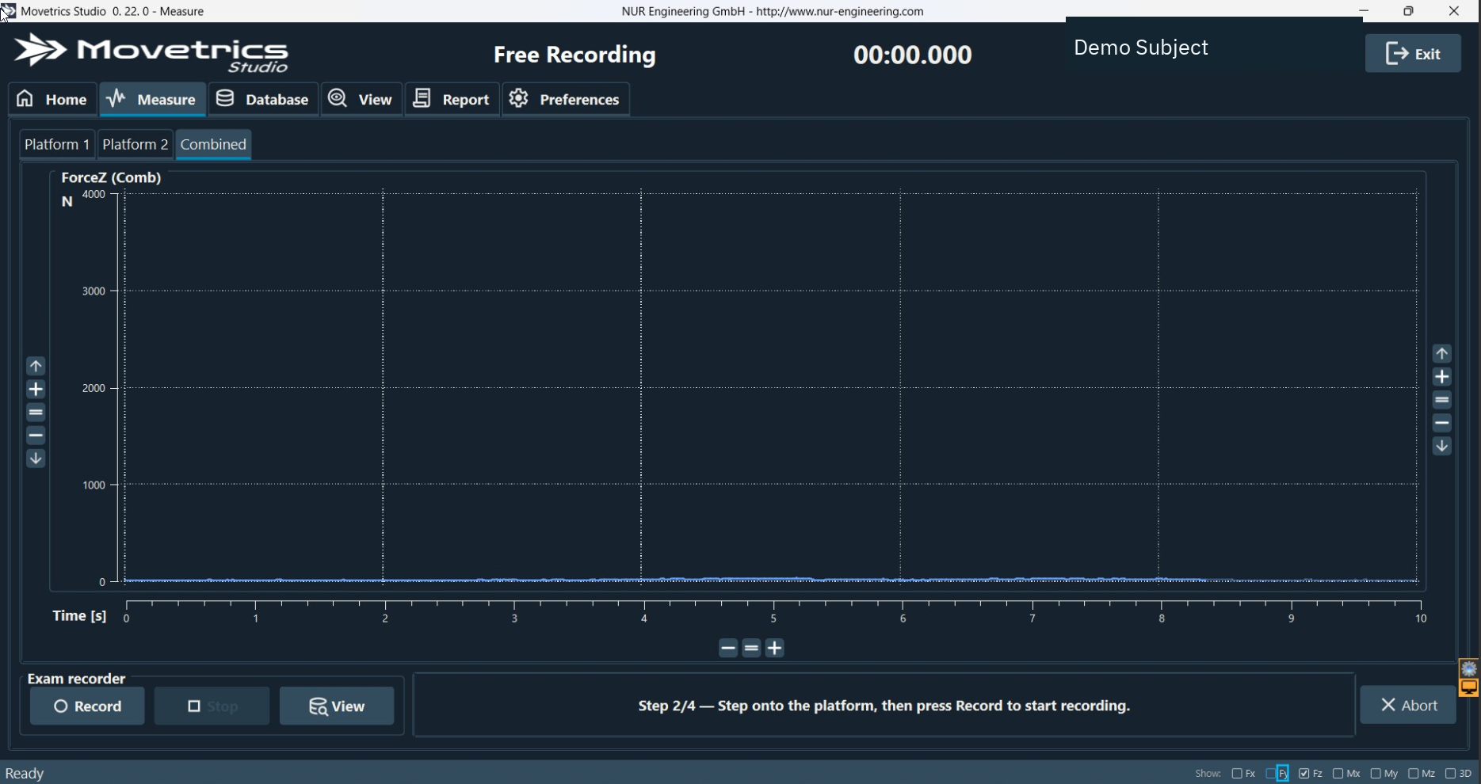Click the Movetrics Studio logo
This screenshot has height=784, width=1481.
pos(151,53)
